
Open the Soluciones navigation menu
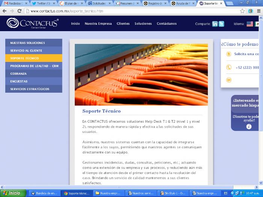coord(143,24)
